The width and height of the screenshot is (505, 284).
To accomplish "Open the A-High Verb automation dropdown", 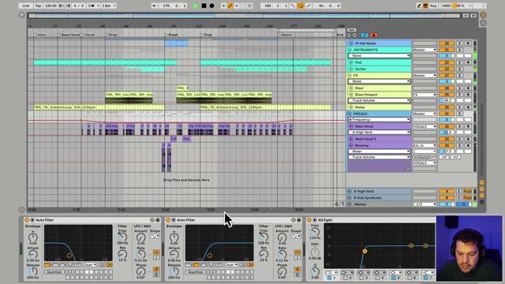I will [379, 133].
